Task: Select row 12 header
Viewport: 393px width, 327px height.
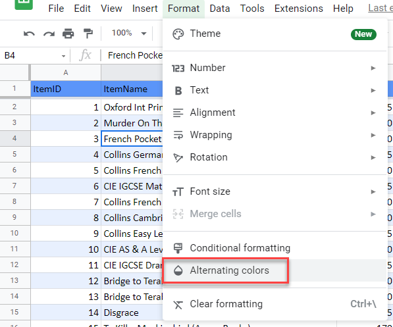Action: click(x=14, y=264)
